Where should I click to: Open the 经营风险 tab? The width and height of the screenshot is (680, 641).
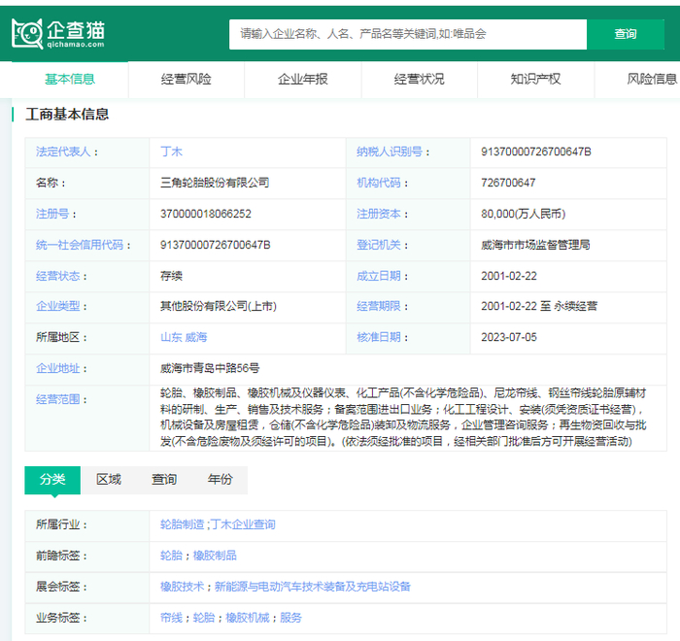(186, 79)
